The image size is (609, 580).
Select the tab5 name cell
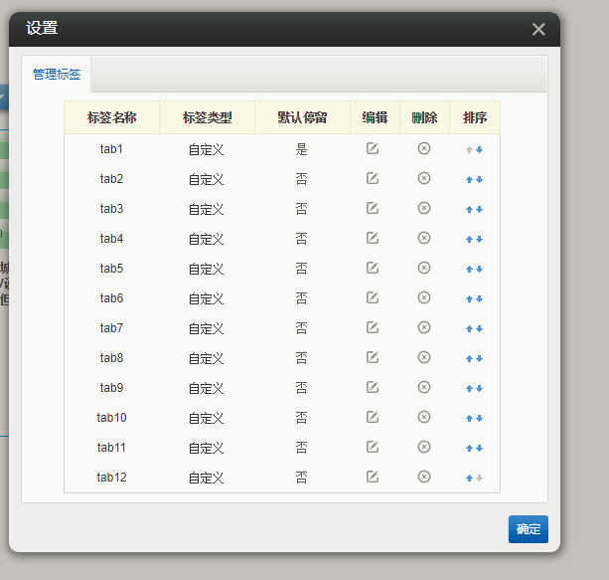pyautogui.click(x=111, y=269)
